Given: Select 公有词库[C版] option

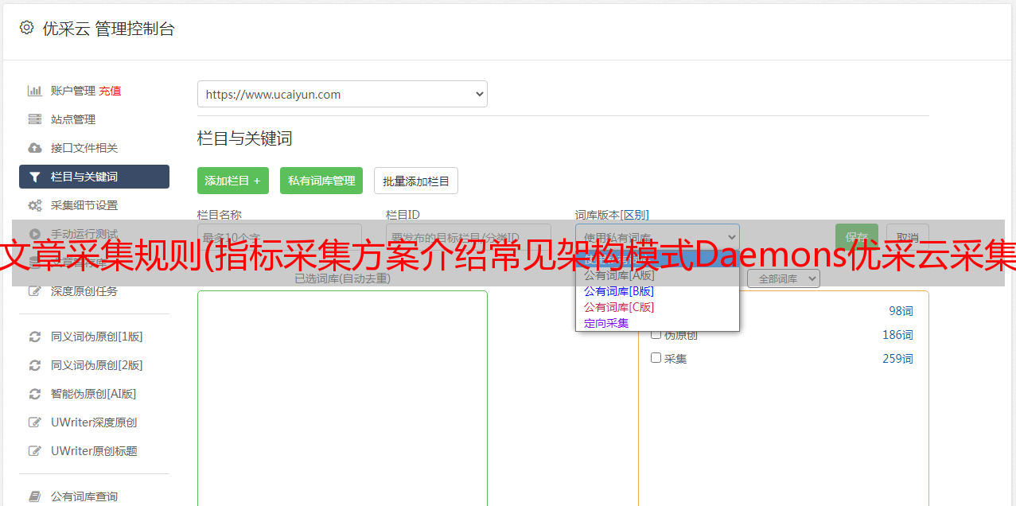Looking at the screenshot, I should (x=618, y=307).
